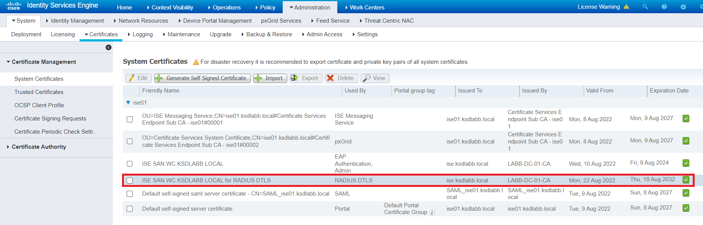The height and width of the screenshot is (225, 703).
Task: Open the Context Visibility dropdown menu
Action: 170,7
